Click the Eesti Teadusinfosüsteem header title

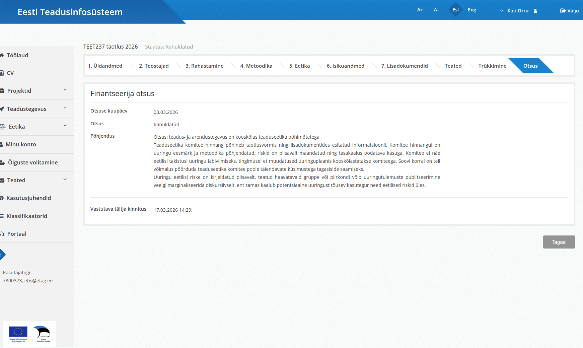(70, 12)
